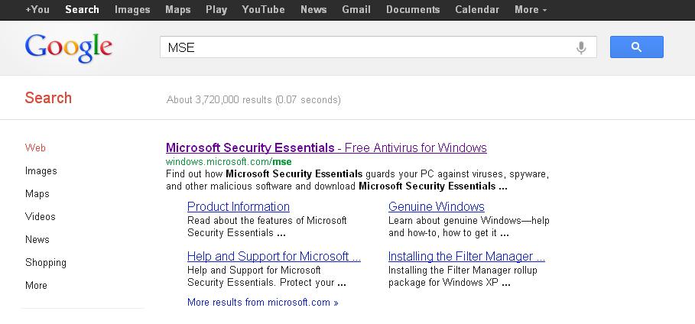Click More results from microsoft.com
This screenshot has height=324, width=695.
tap(262, 302)
